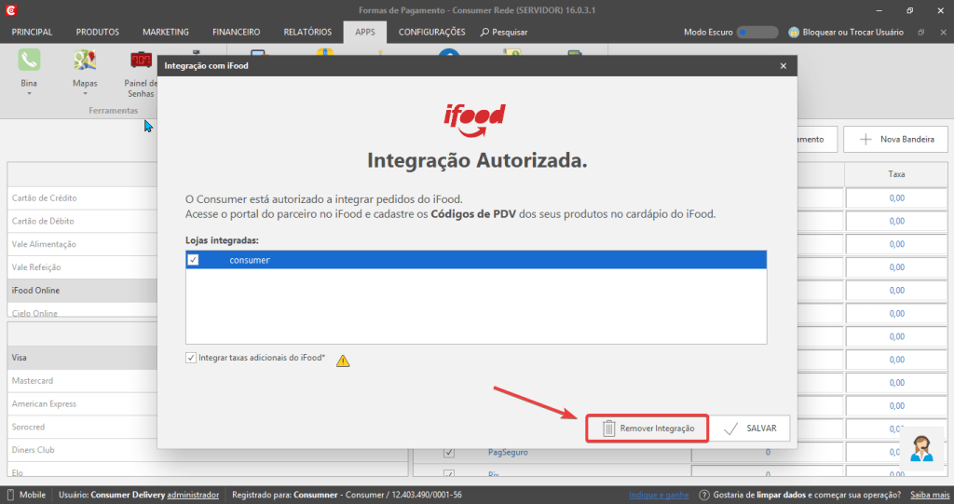
Task: Click the help question mark icon
Action: coord(704,495)
